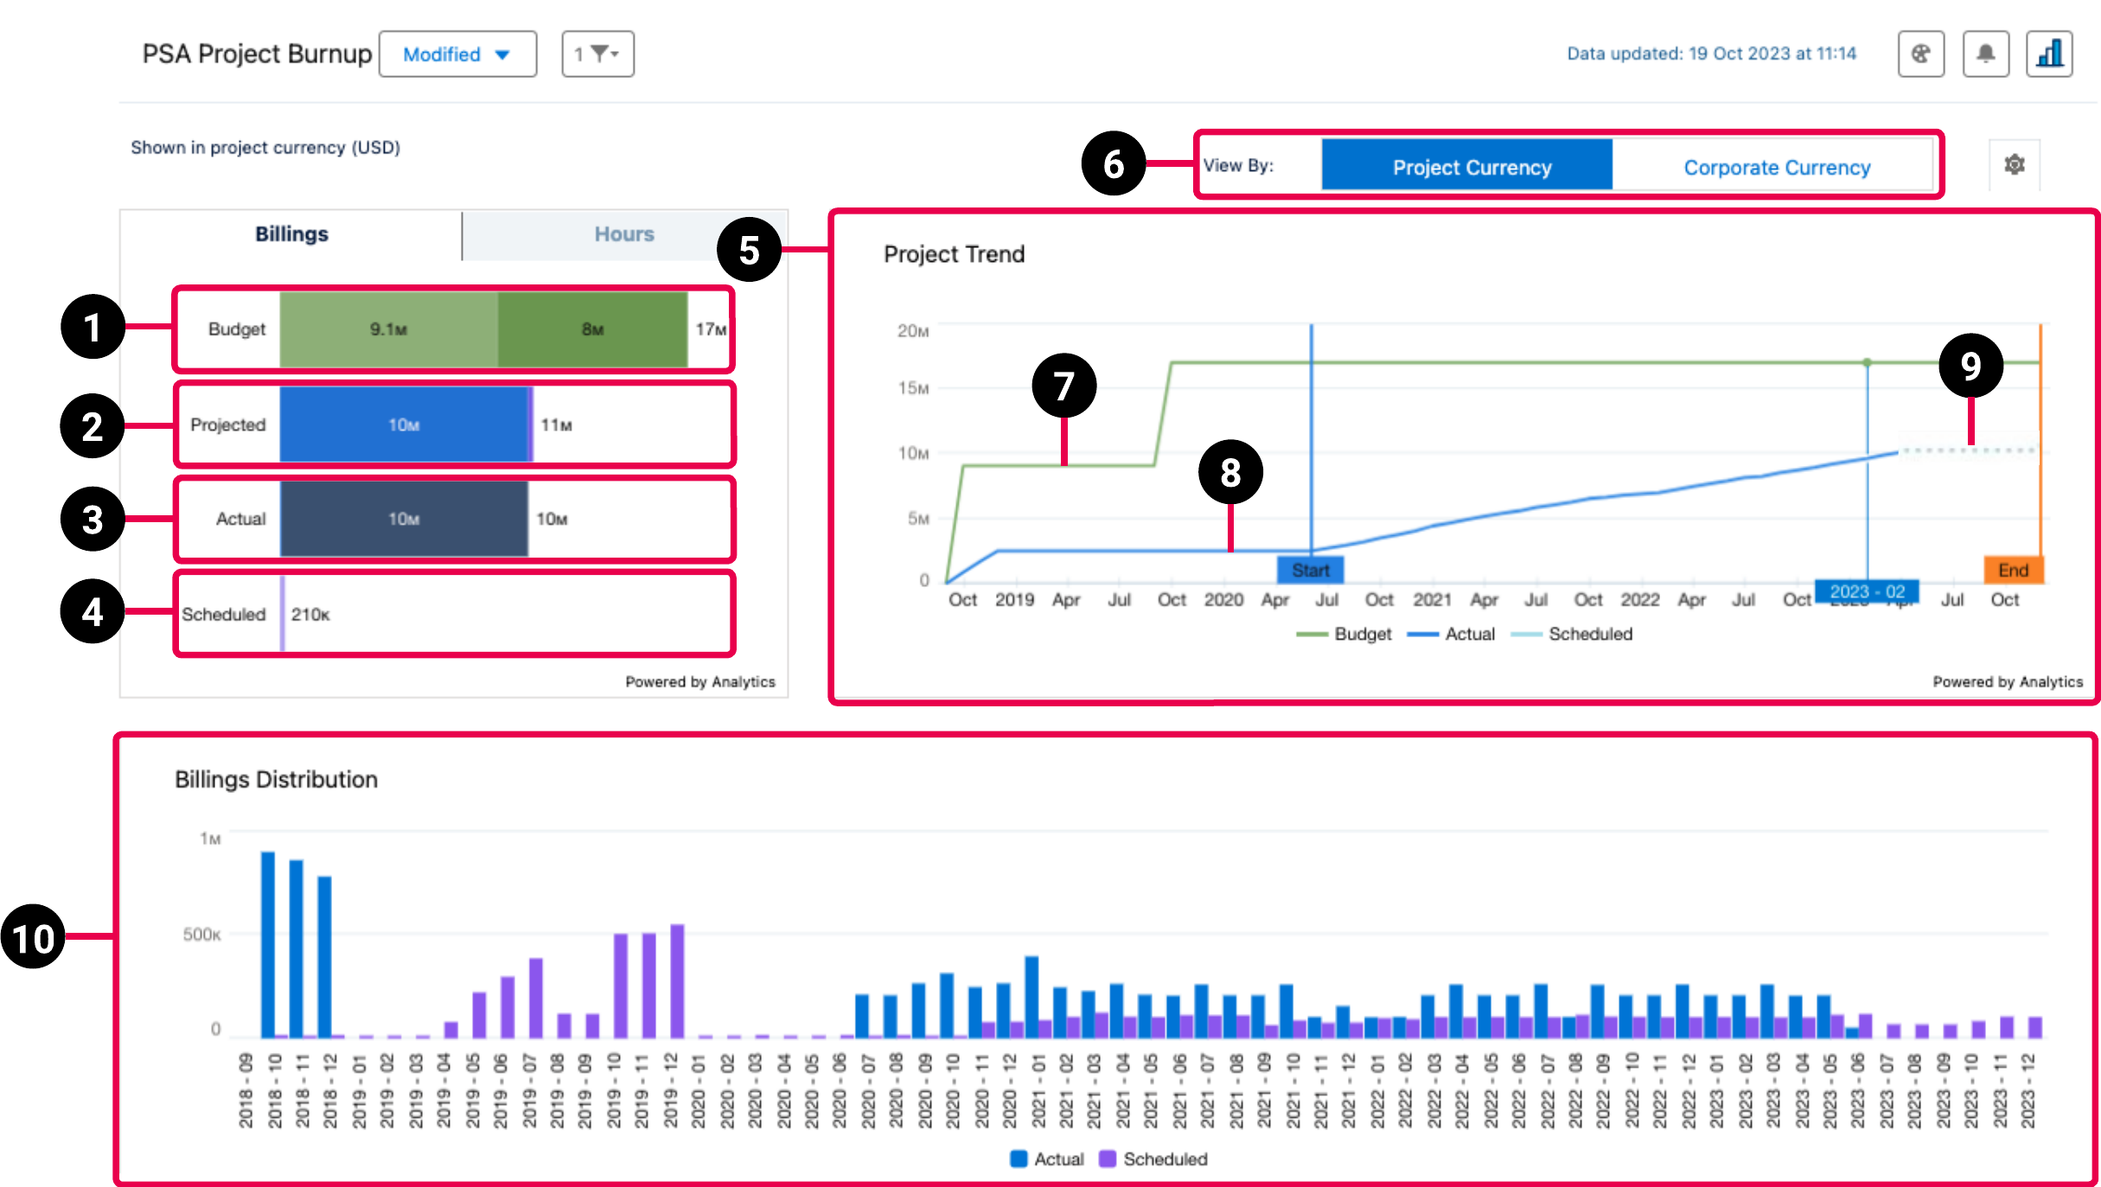The height and width of the screenshot is (1187, 2101).
Task: Expand the Modified filter dropdown
Action: coord(455,54)
